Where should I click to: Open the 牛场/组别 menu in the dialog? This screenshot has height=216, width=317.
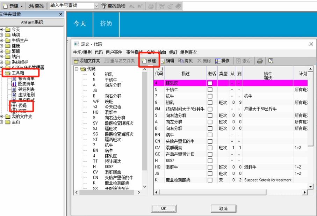(x=82, y=52)
